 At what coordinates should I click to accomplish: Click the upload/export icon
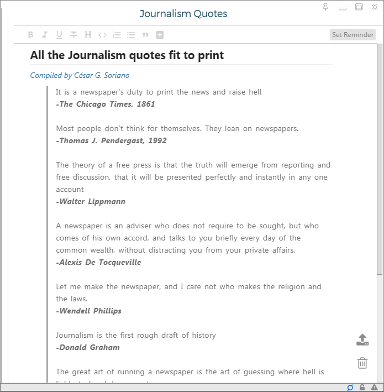[362, 339]
